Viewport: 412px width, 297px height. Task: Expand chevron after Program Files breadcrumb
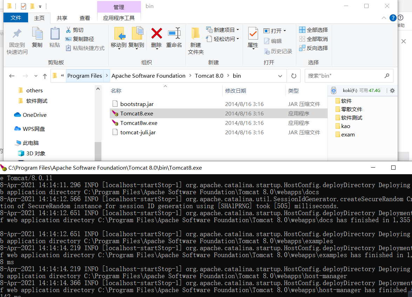107,76
